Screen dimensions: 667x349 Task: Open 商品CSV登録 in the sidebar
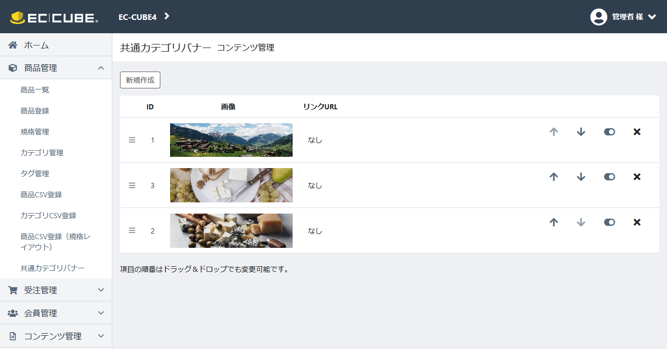click(41, 195)
